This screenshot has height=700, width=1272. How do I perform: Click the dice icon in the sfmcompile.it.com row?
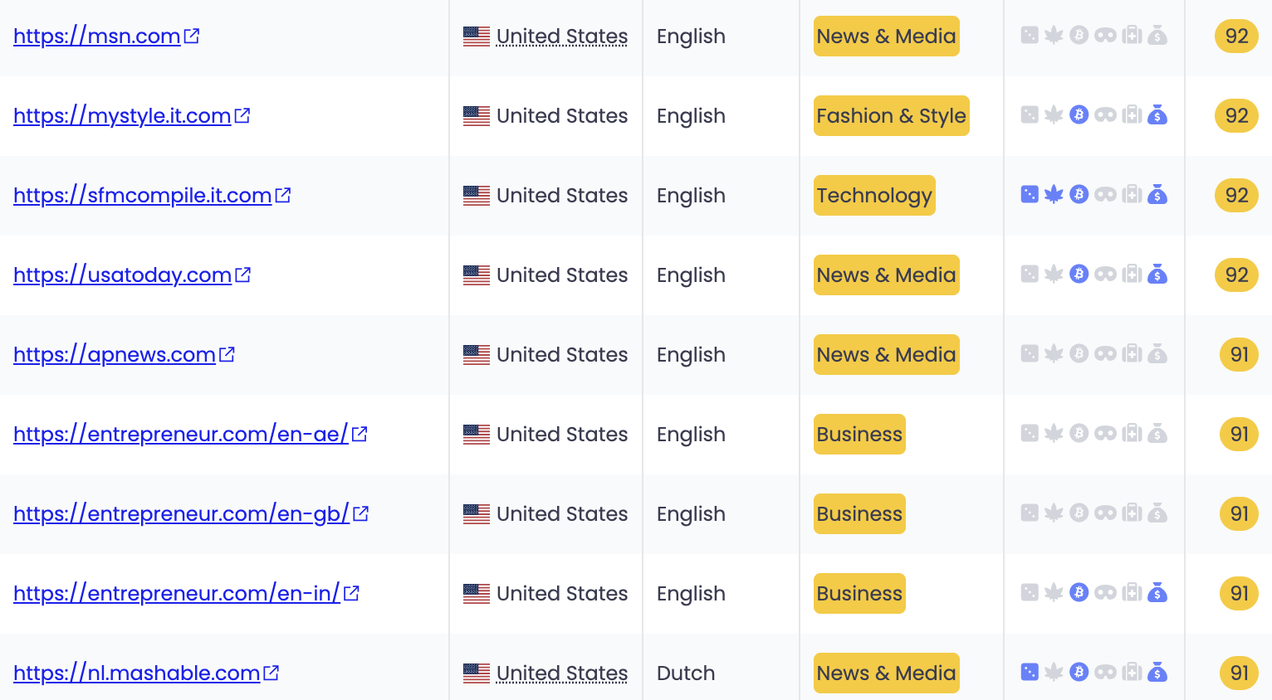tap(1029, 195)
